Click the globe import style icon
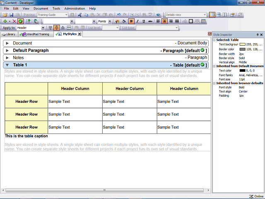The image size is (265, 199). pos(36,21)
